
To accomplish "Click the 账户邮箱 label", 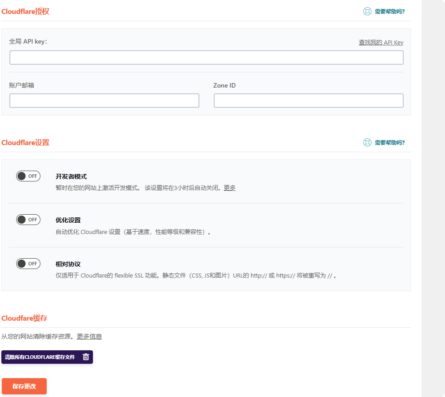I will coord(22,85).
